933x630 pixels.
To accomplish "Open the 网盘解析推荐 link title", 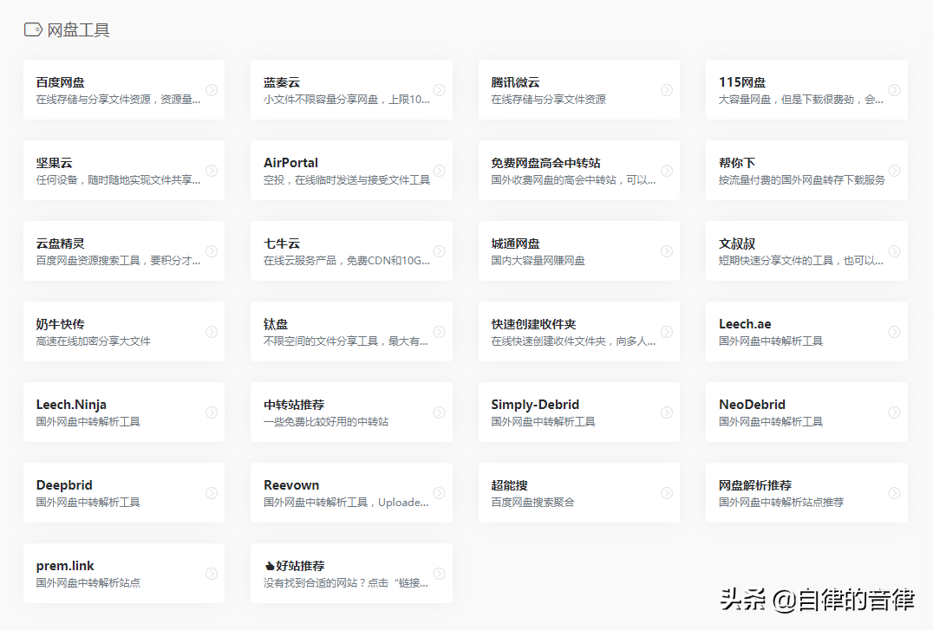I will [x=755, y=485].
